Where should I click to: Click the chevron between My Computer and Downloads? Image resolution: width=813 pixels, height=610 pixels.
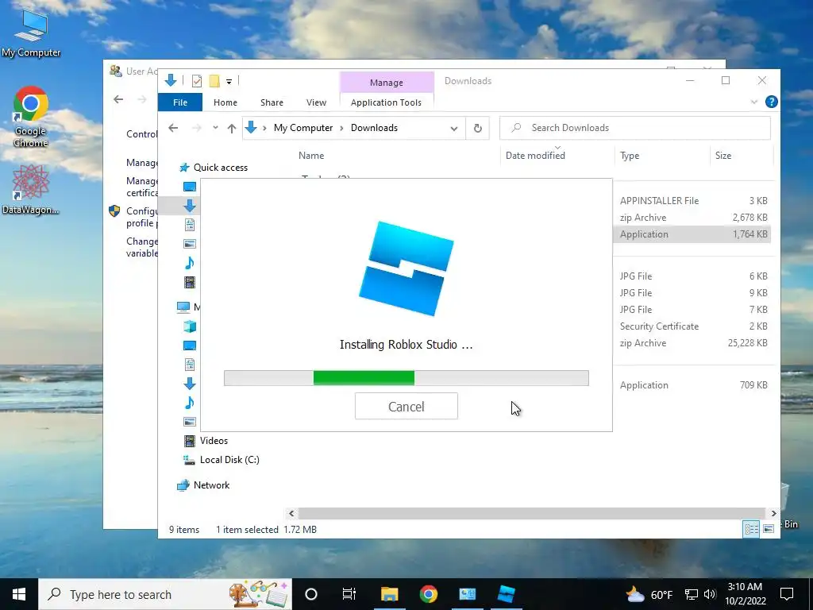[x=341, y=128]
